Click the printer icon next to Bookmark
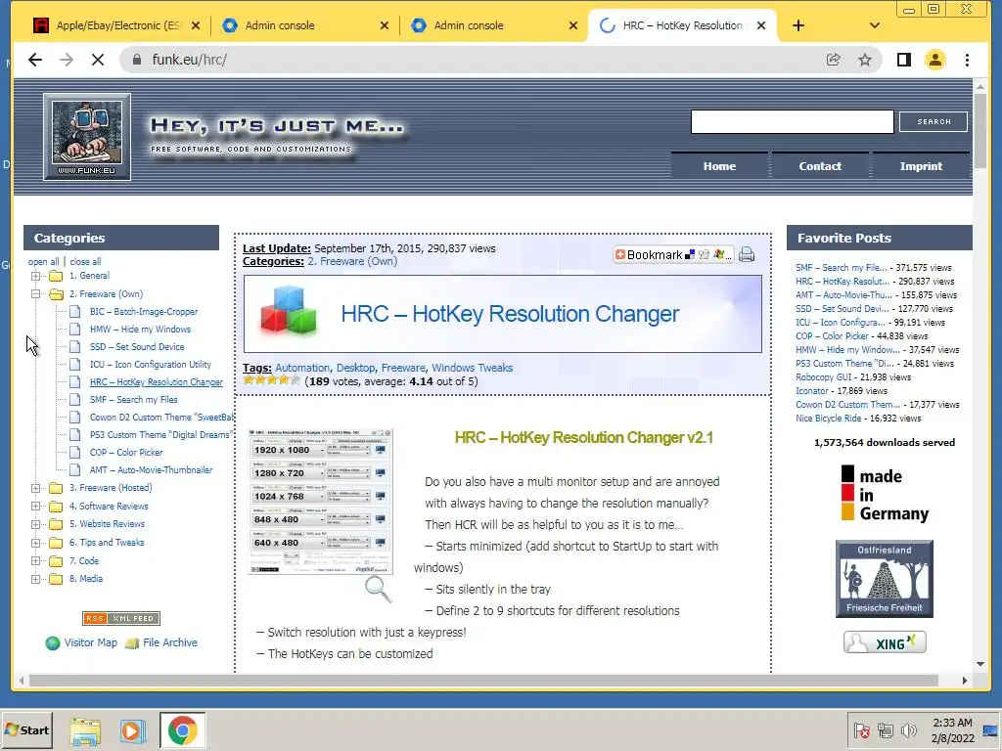This screenshot has width=1002, height=751. tap(747, 255)
